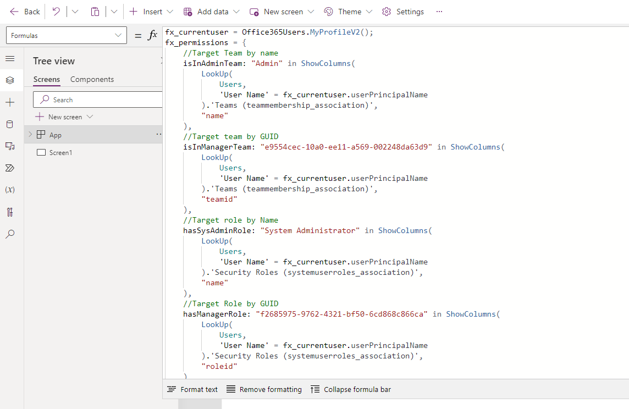Click Collapse formula bar
Image resolution: width=629 pixels, height=409 pixels.
[351, 389]
